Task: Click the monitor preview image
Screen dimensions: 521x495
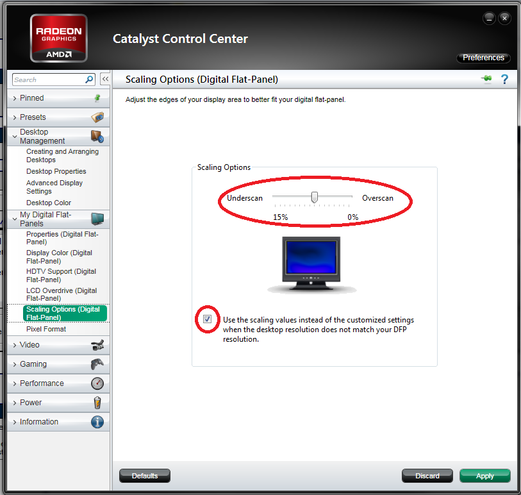Action: click(x=311, y=264)
